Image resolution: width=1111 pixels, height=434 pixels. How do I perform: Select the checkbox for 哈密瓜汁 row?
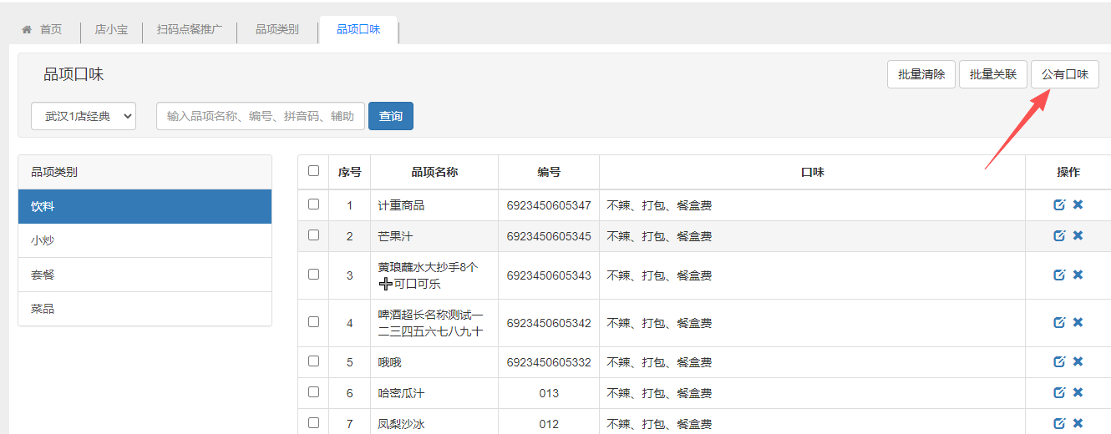(x=313, y=392)
